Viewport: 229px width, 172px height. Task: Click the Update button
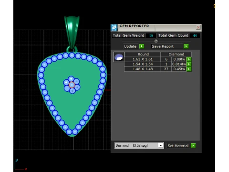(130, 46)
